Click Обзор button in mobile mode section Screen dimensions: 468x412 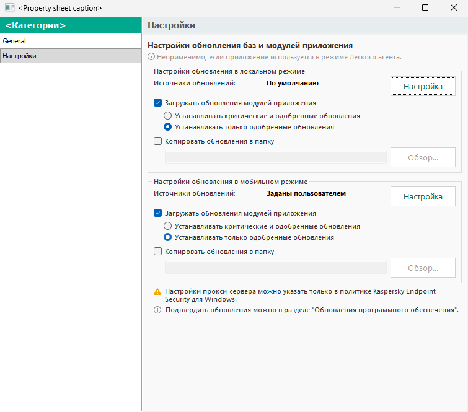[423, 268]
